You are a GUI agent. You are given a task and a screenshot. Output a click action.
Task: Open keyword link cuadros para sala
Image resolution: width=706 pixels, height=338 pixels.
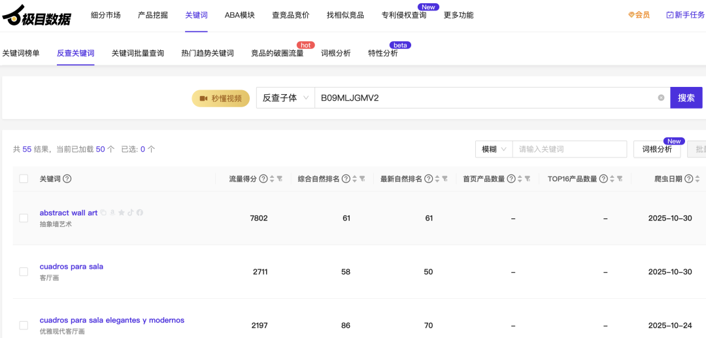tap(72, 267)
